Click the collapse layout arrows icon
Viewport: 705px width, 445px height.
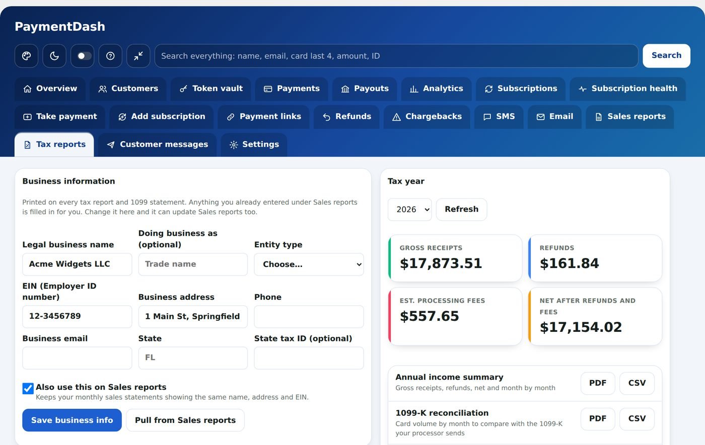138,56
